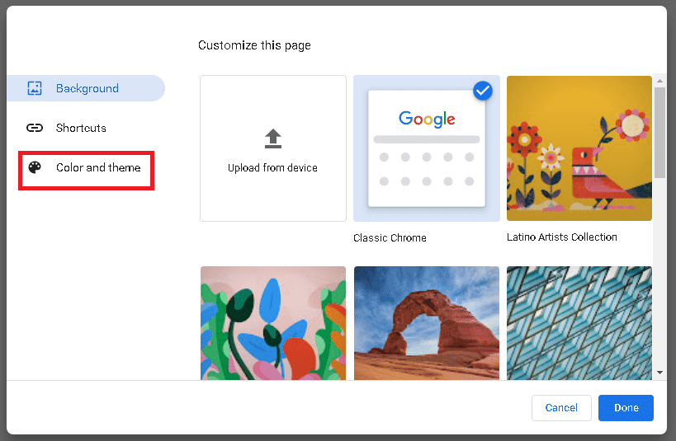This screenshot has height=441, width=676.
Task: Confirm with the Done button
Action: coord(626,408)
